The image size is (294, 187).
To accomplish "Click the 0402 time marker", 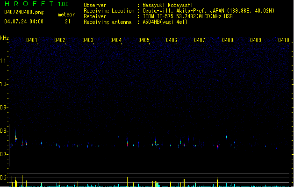I will (60, 40).
